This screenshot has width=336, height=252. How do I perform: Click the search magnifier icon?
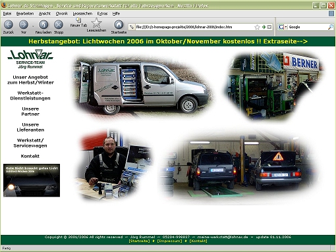pos(330,27)
